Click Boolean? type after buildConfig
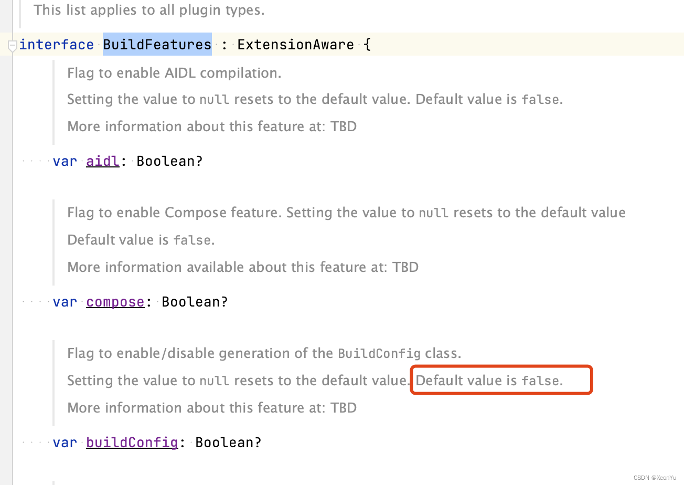The width and height of the screenshot is (684, 485). [228, 442]
